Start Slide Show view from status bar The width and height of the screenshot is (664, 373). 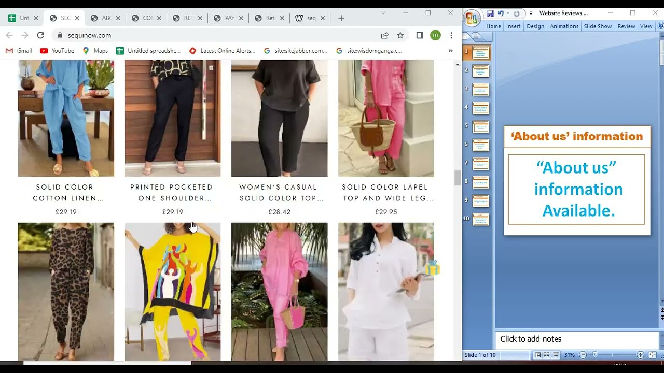point(556,355)
